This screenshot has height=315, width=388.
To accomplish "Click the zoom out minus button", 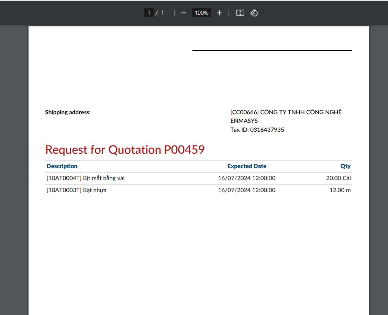I will click(183, 13).
